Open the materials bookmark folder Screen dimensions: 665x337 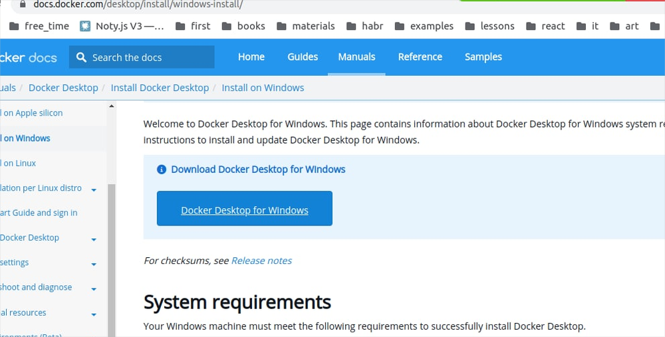306,27
